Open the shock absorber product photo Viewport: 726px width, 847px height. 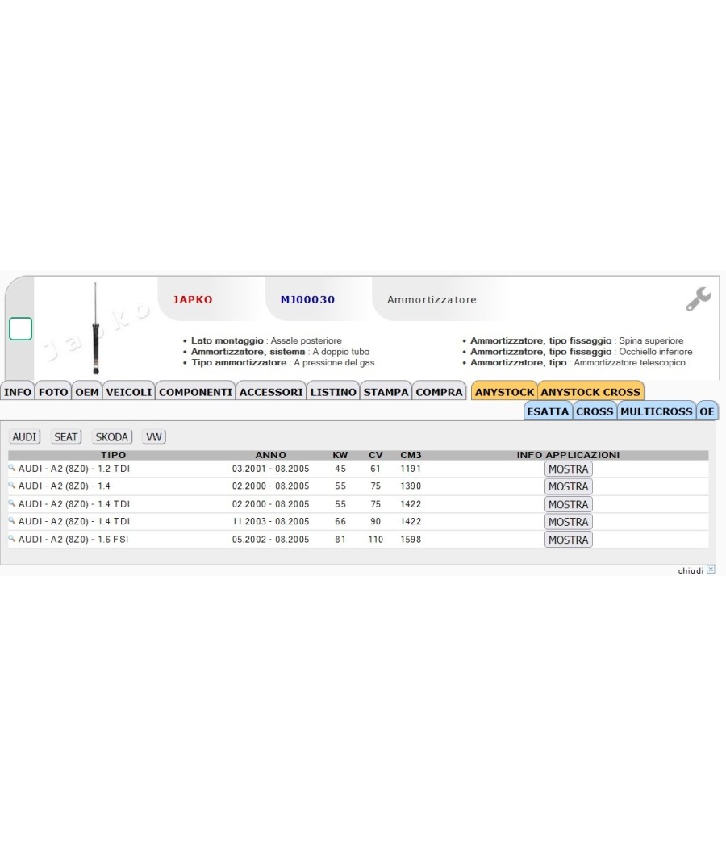coord(96,328)
